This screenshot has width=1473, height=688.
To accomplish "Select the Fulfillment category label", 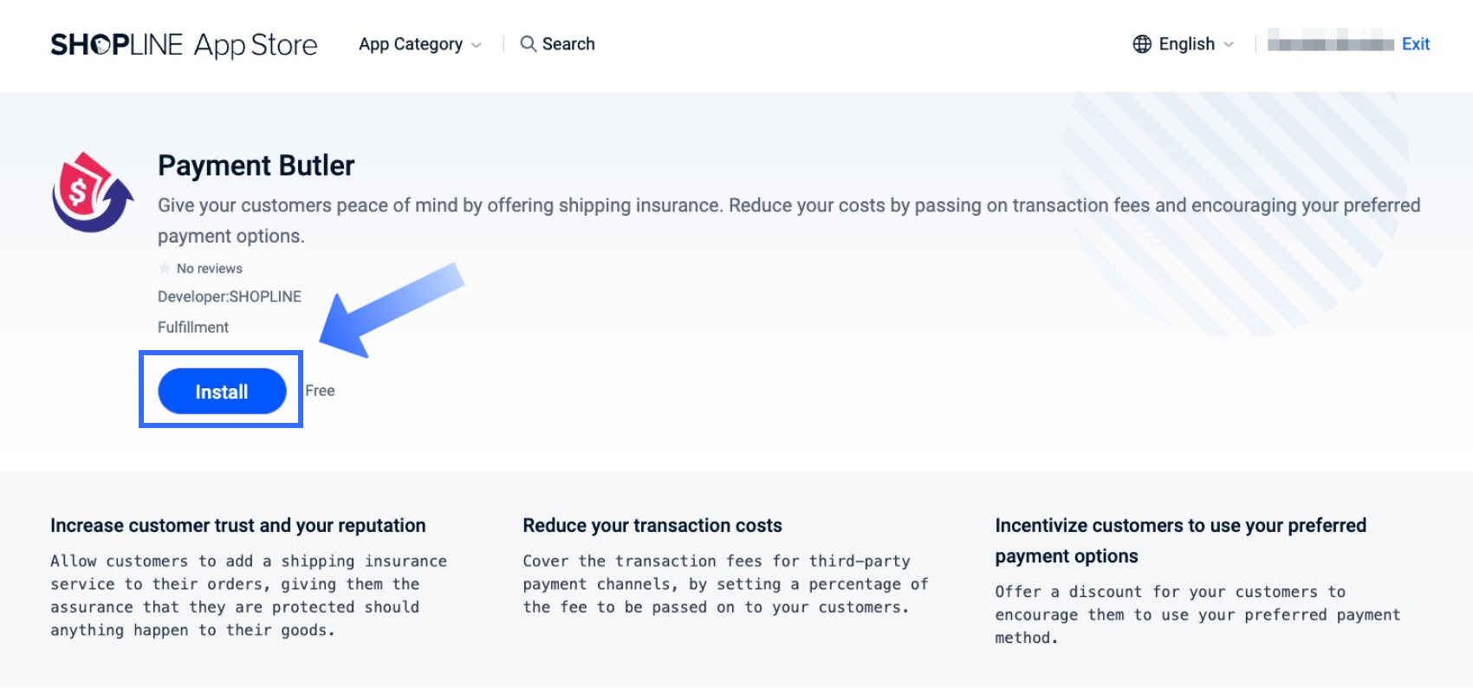I will pos(193,327).
